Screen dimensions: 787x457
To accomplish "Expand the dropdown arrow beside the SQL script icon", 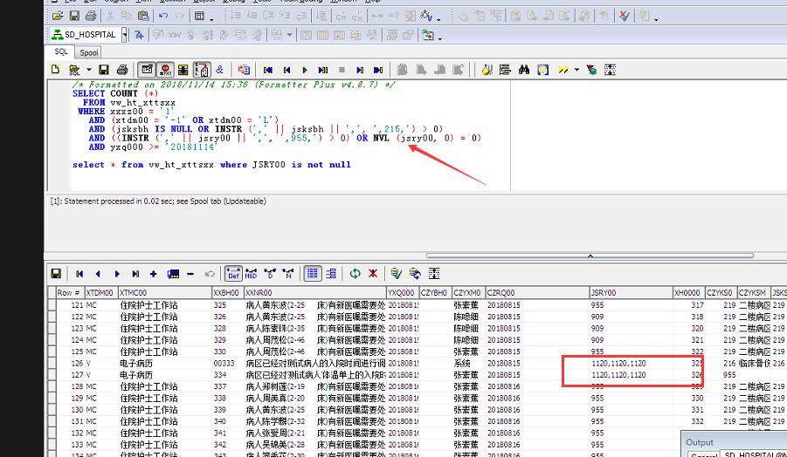I will click(x=89, y=70).
